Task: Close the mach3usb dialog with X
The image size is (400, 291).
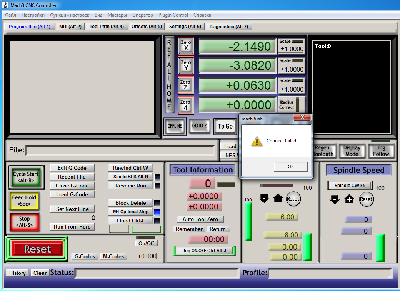Action: pos(302,117)
